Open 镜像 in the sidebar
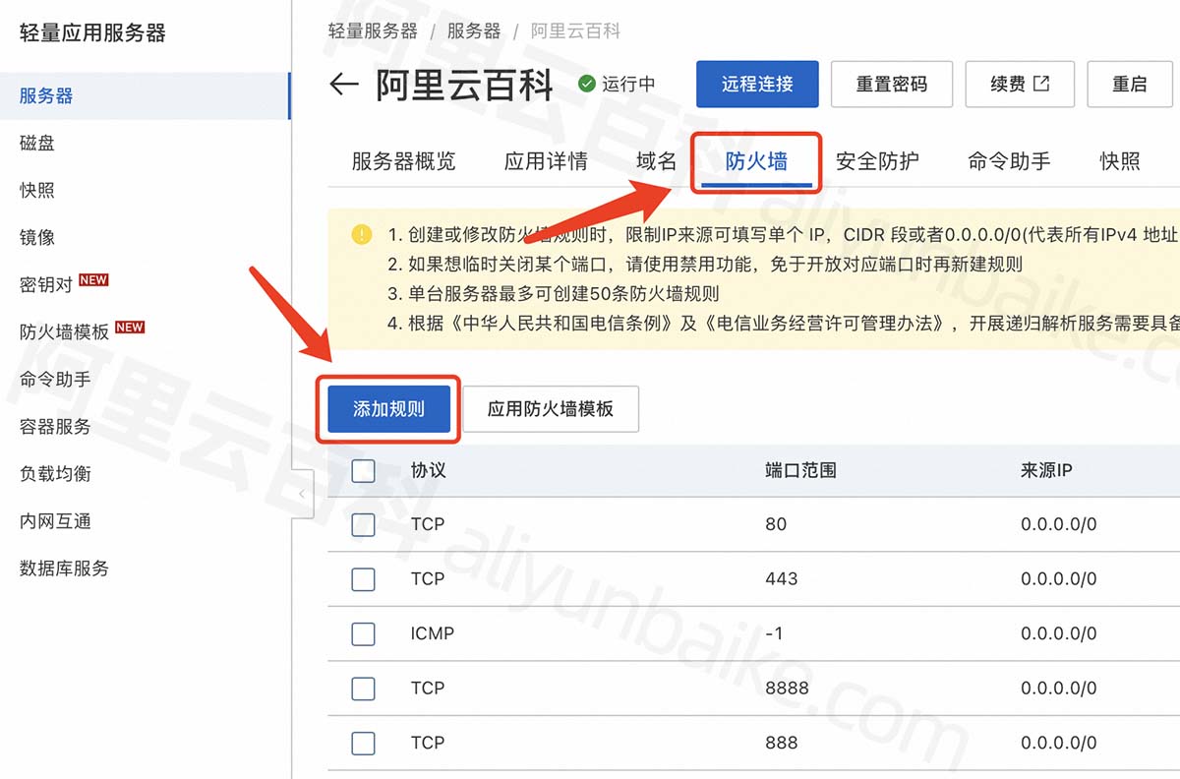 click(x=37, y=238)
